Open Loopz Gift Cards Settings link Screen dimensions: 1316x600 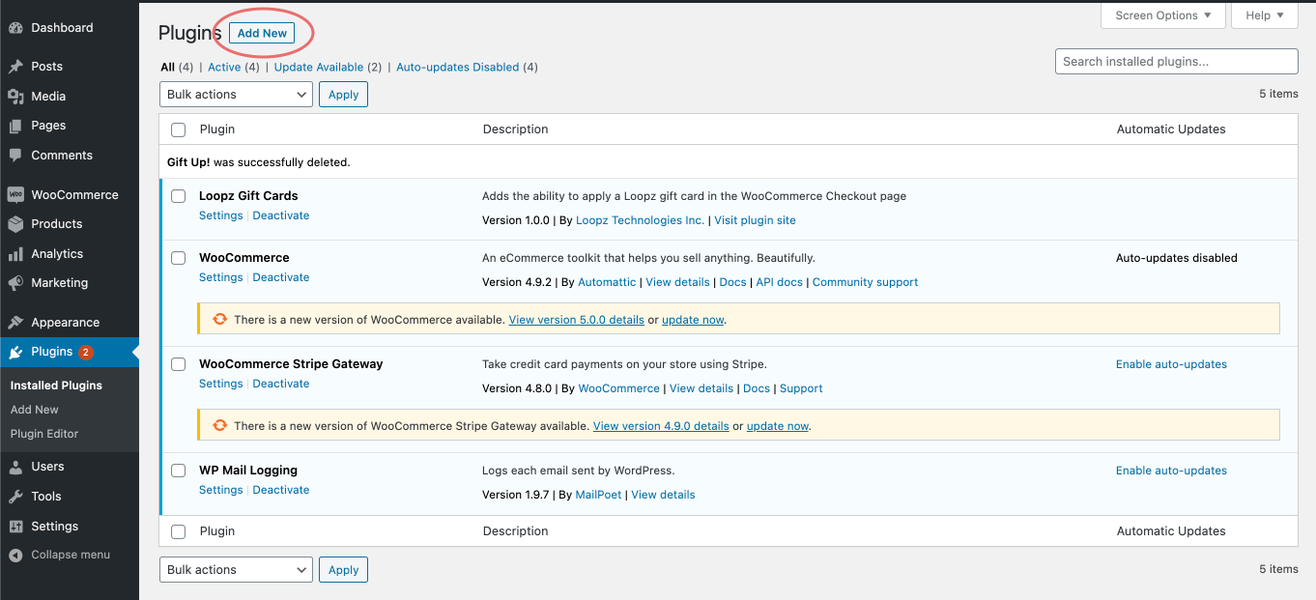click(x=221, y=215)
